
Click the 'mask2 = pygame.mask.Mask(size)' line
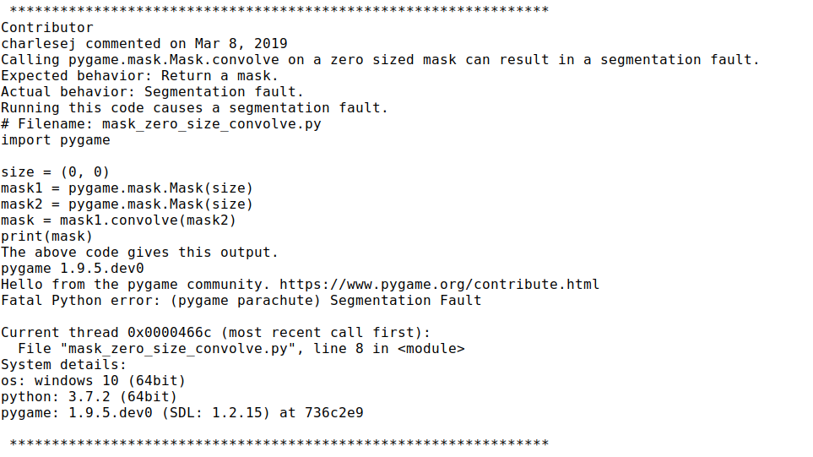click(x=127, y=204)
